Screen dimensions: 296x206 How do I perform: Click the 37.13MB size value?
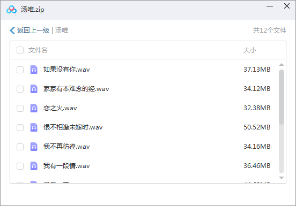point(257,70)
